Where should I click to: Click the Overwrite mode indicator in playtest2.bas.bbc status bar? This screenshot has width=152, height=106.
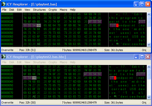tap(7, 103)
